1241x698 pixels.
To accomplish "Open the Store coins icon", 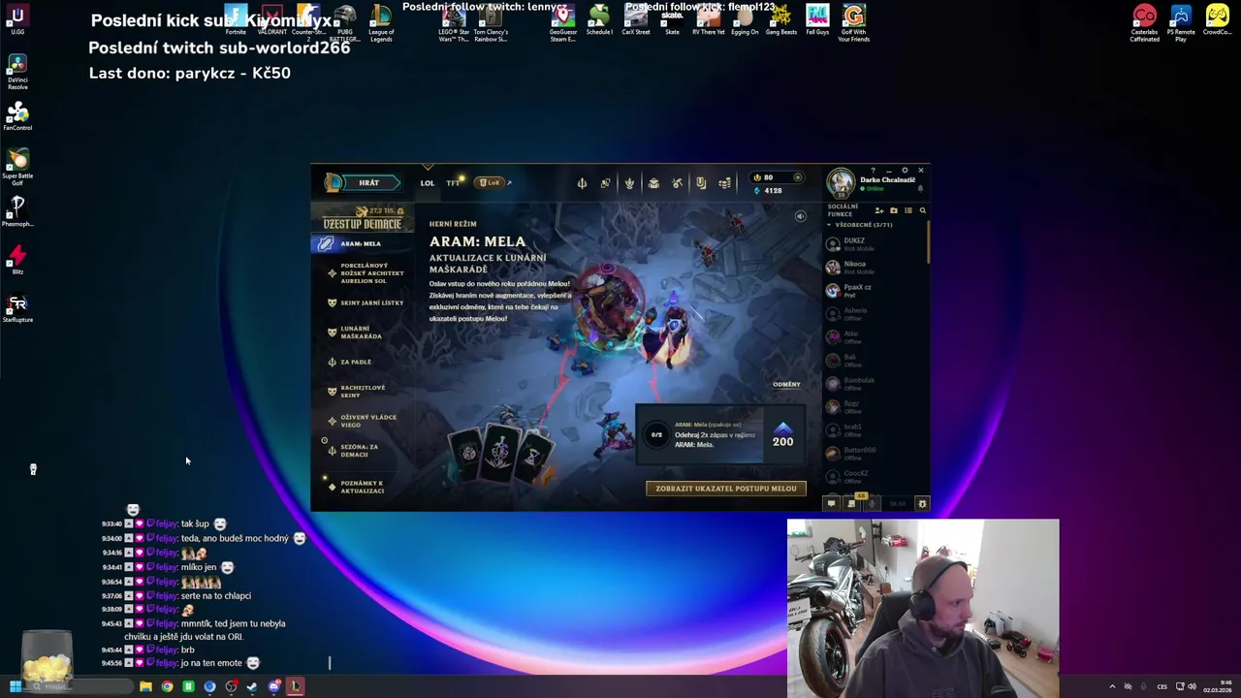I will (x=724, y=183).
